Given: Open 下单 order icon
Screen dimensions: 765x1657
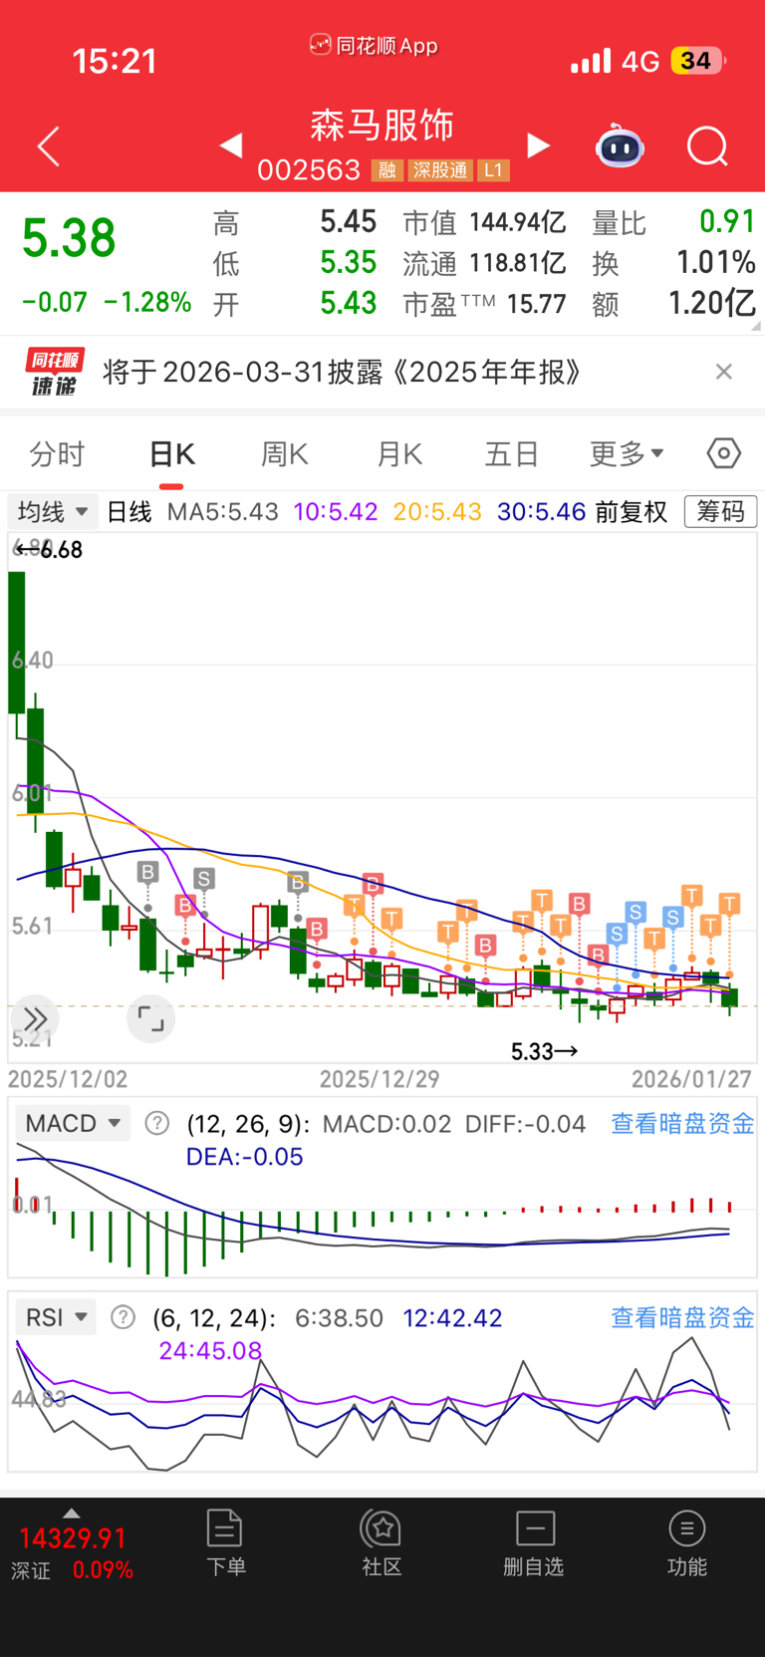Looking at the screenshot, I should point(225,1542).
